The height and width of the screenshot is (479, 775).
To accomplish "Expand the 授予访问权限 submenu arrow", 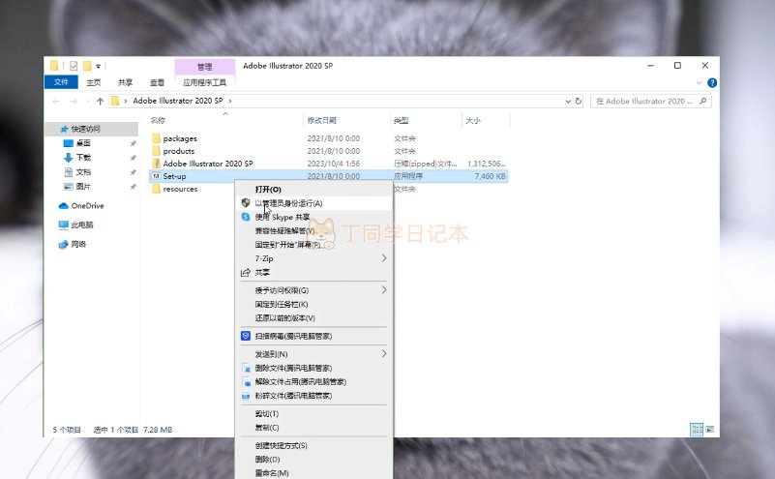I will pyautogui.click(x=384, y=289).
